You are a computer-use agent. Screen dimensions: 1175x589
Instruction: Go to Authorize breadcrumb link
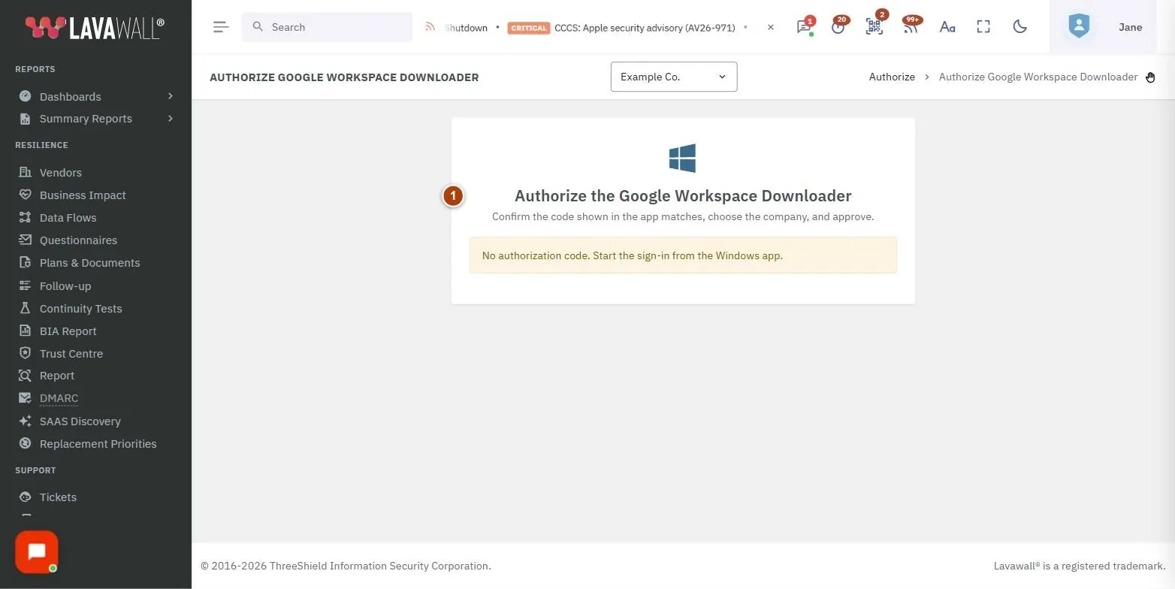point(892,77)
